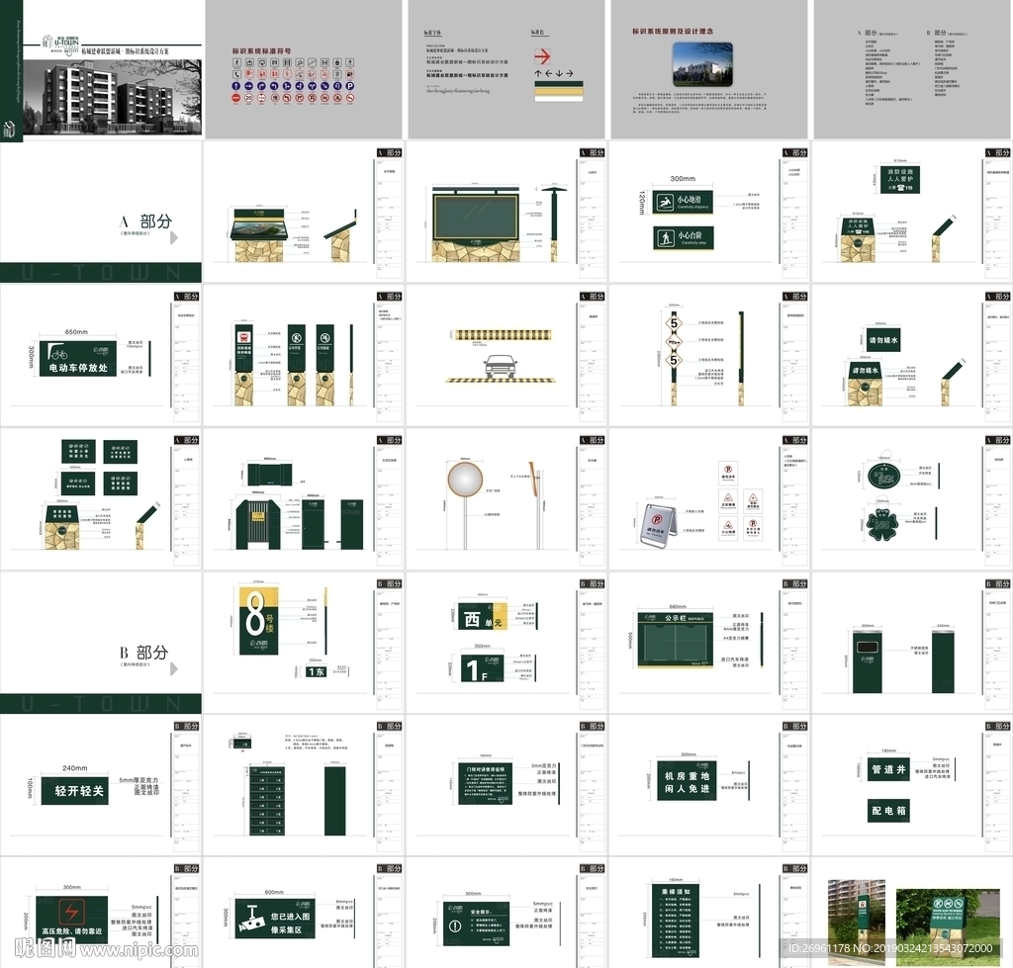
Task: Click the bus pictogram totem sign
Action: pyautogui.click(x=244, y=365)
